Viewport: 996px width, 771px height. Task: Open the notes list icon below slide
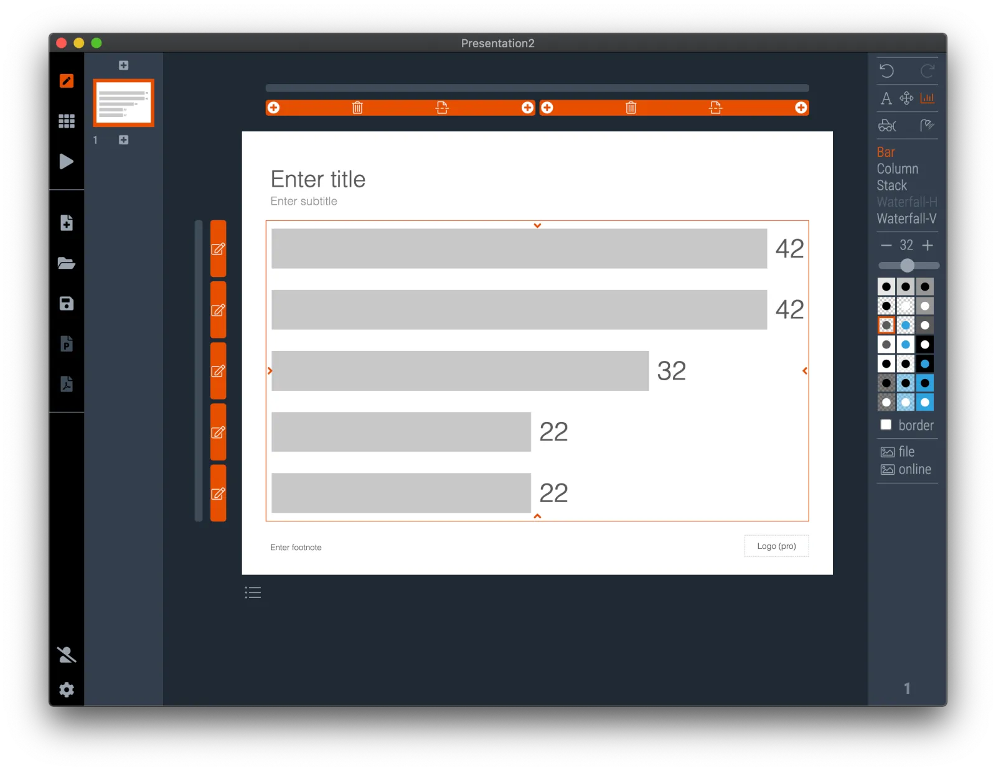(x=253, y=592)
